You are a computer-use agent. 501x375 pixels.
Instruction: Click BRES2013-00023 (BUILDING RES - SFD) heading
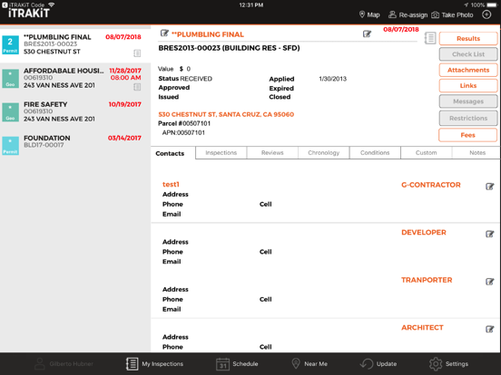[229, 48]
